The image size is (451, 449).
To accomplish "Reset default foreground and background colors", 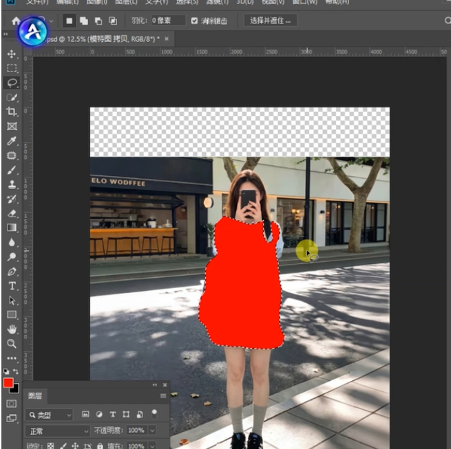I will 6,371.
